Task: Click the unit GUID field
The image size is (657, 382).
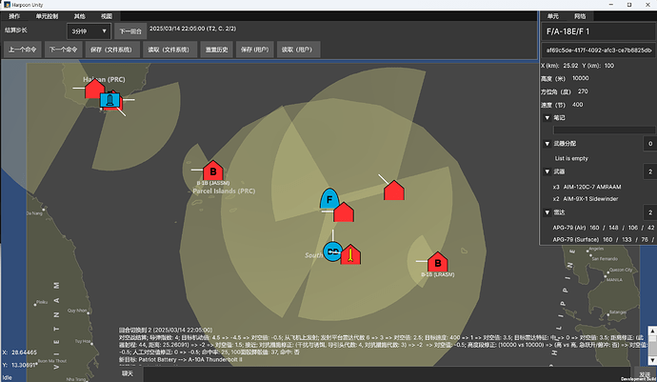Action: [598, 50]
